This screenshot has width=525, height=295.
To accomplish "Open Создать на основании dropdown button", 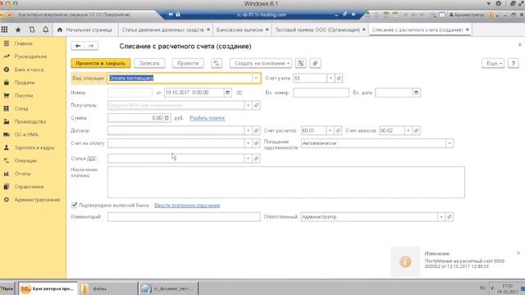I will (x=261, y=63).
